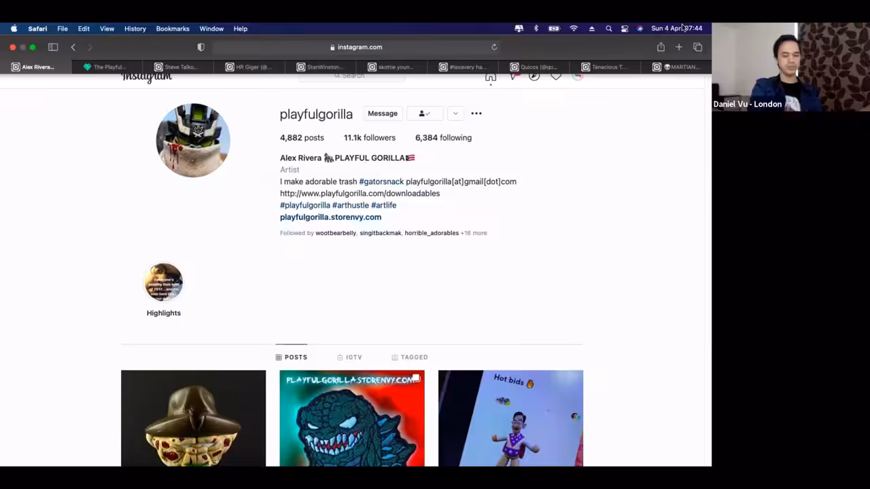Toggle the following status button
The image size is (870, 489).
coord(425,113)
